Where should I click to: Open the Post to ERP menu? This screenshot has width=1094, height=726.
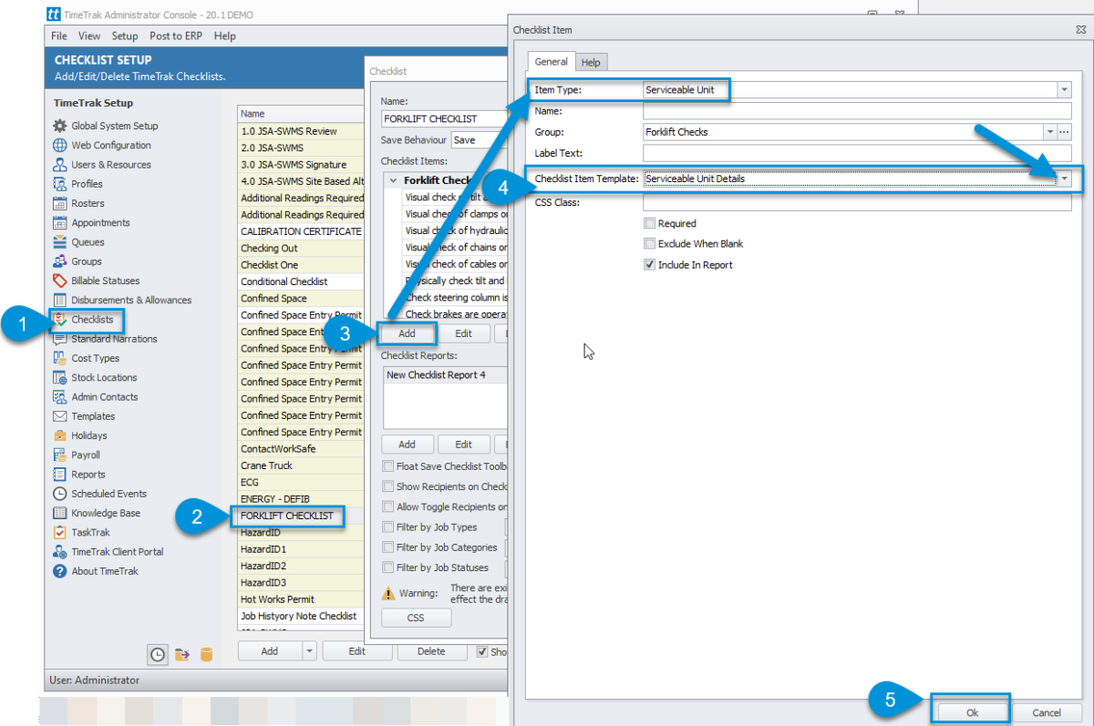[175, 36]
